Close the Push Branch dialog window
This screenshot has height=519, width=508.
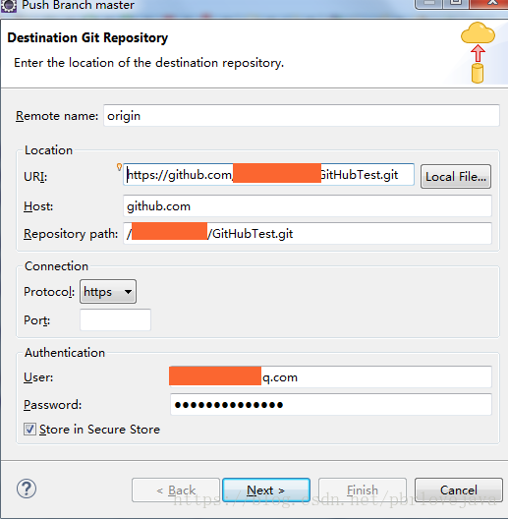tap(488, 3)
